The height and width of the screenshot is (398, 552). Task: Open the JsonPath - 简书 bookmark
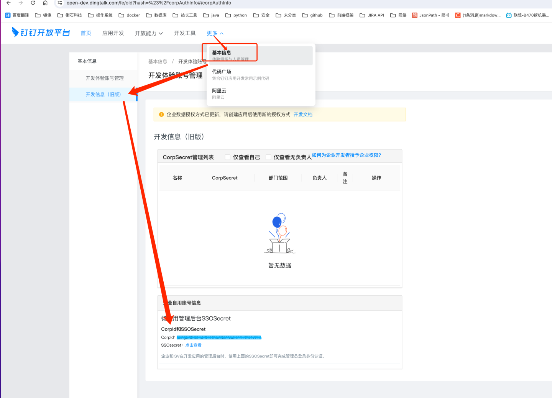[x=431, y=15]
